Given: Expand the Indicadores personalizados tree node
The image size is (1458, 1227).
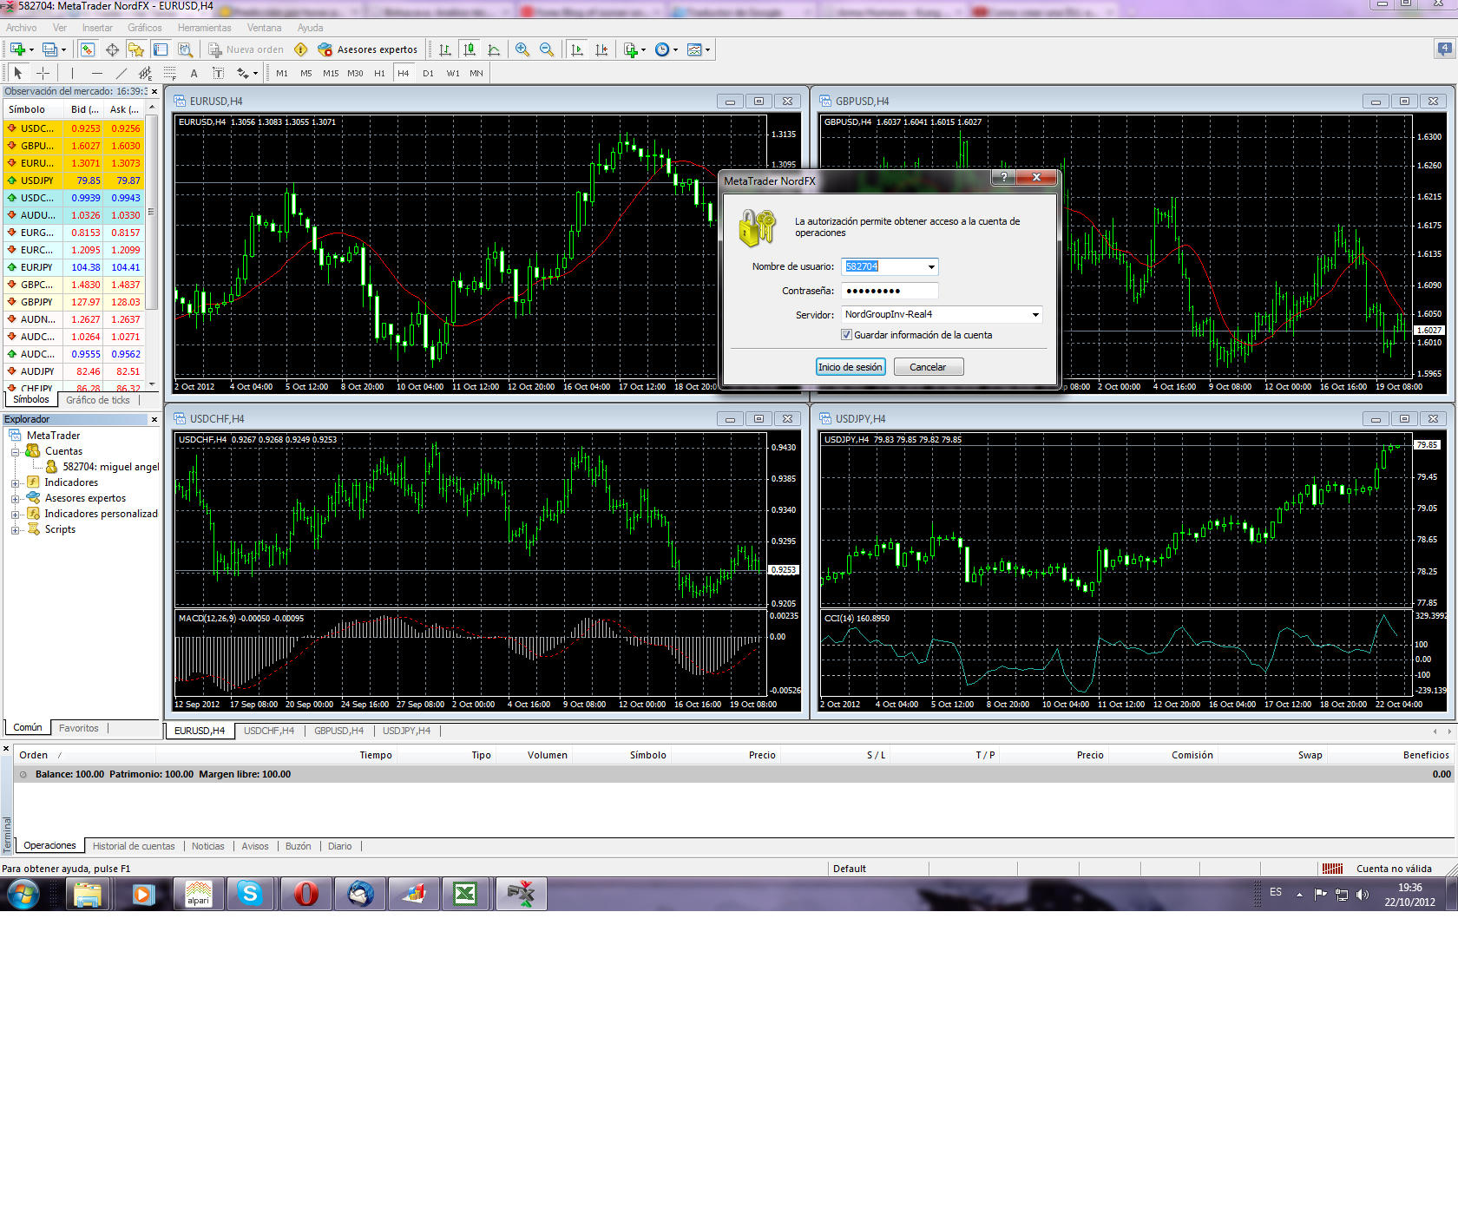Looking at the screenshot, I should pyautogui.click(x=15, y=514).
